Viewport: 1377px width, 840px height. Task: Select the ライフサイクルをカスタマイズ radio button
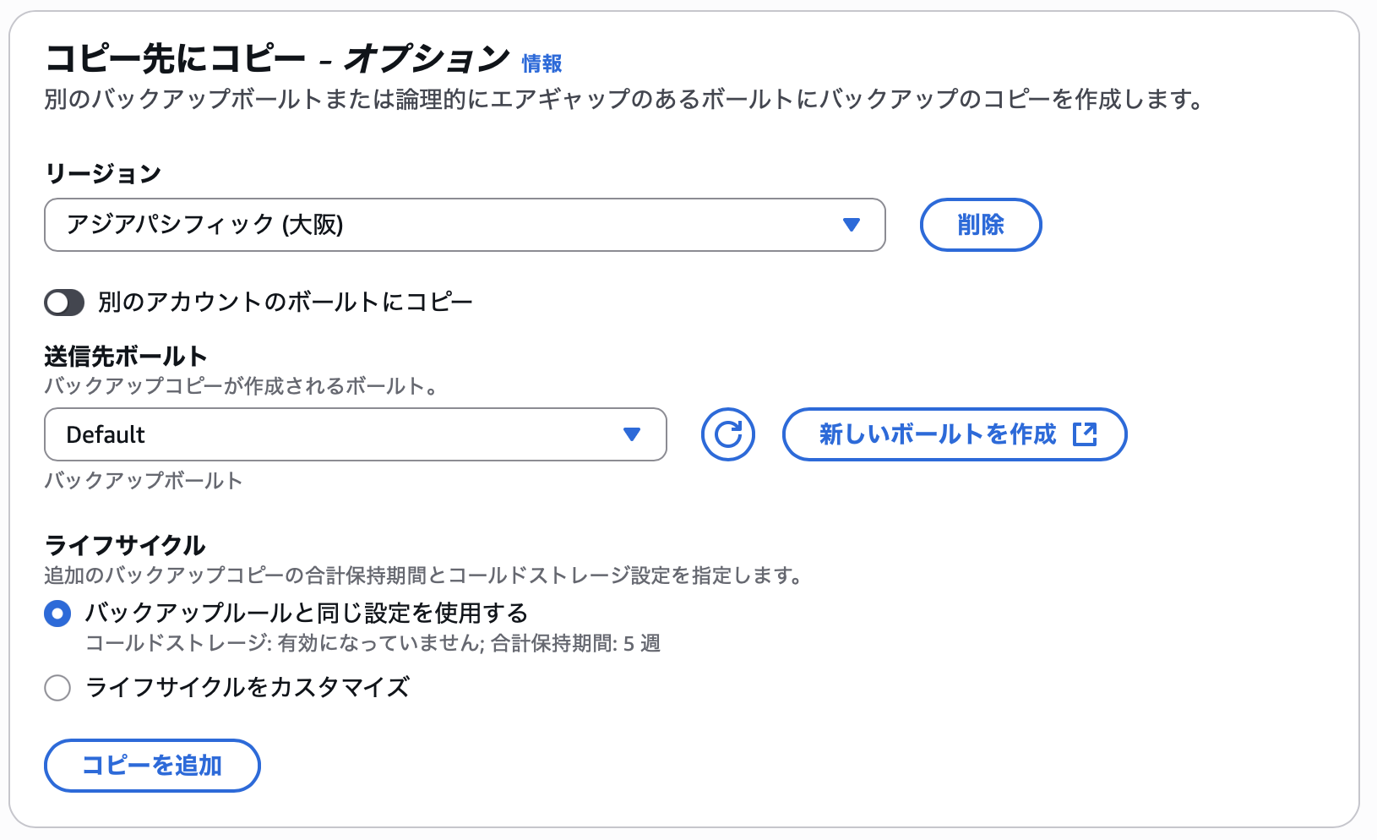click(x=57, y=688)
